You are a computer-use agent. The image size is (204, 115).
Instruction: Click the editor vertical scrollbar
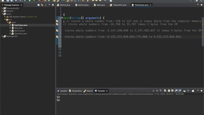203,32
